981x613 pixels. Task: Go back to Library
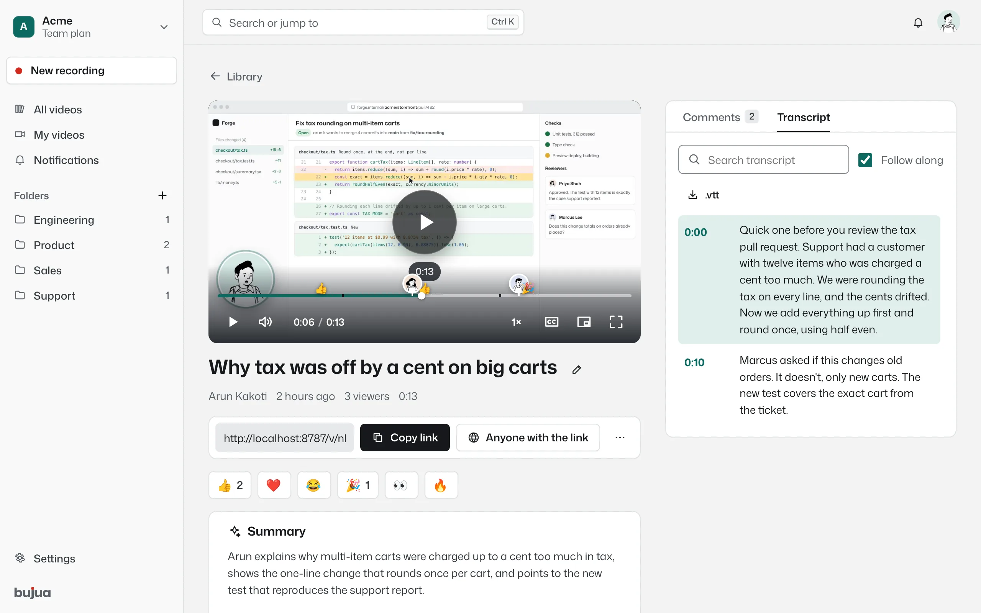pos(236,76)
